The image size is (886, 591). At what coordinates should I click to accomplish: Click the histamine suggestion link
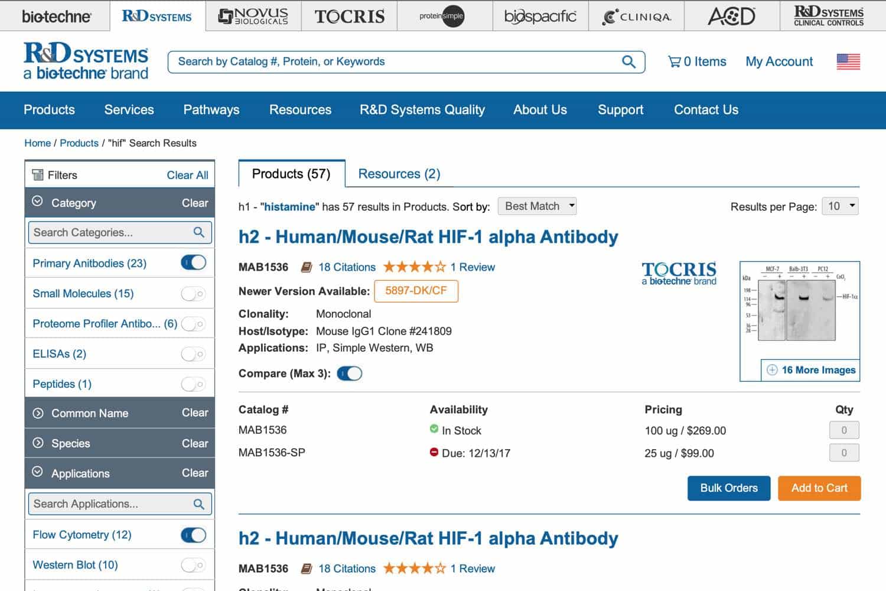click(x=289, y=207)
